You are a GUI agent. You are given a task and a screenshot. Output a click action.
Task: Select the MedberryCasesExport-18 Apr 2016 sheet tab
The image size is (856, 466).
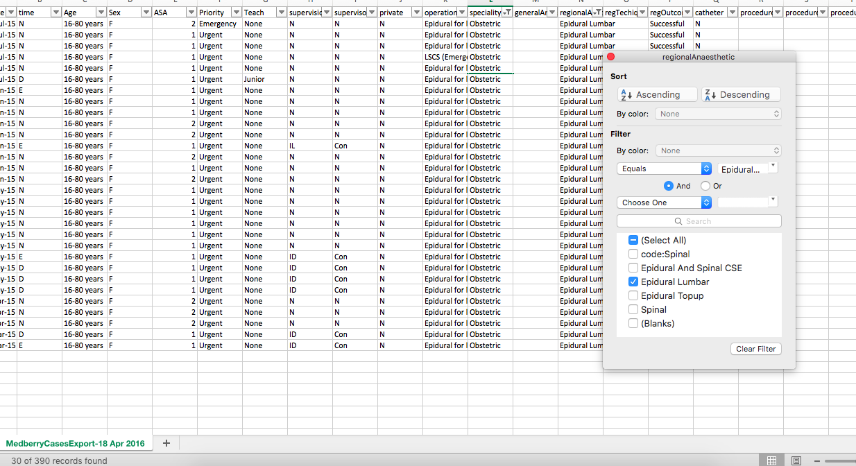point(76,443)
